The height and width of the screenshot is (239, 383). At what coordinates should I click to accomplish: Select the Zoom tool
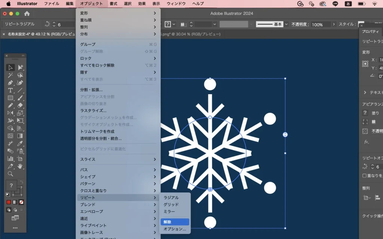click(x=10, y=174)
